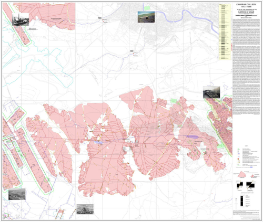
Task: Click the red shaft symbol in the legend
Action: coord(238,159)
